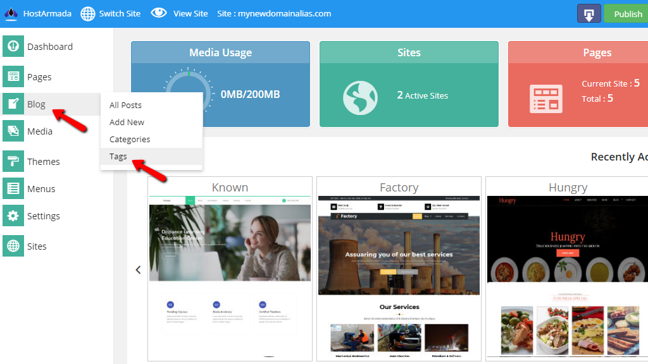Choose Add New in Blog submenu
This screenshot has height=364, width=648.
tap(127, 122)
